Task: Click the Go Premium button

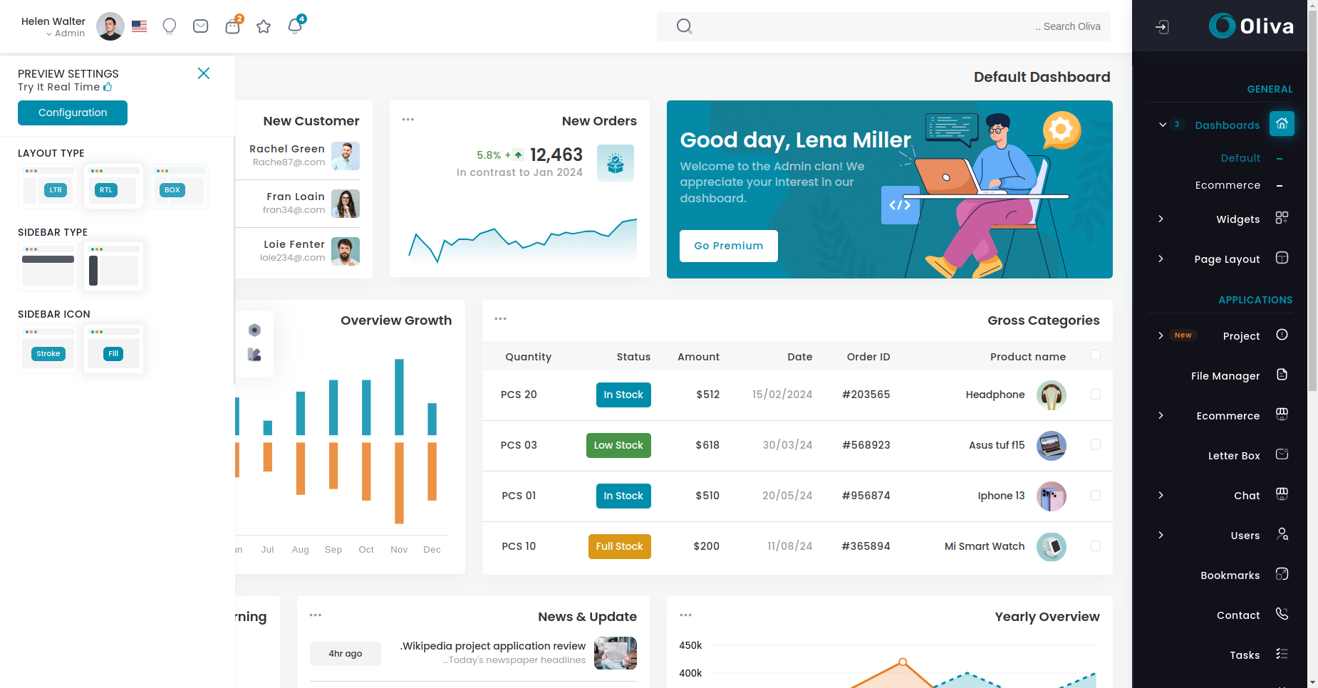Action: click(x=729, y=246)
